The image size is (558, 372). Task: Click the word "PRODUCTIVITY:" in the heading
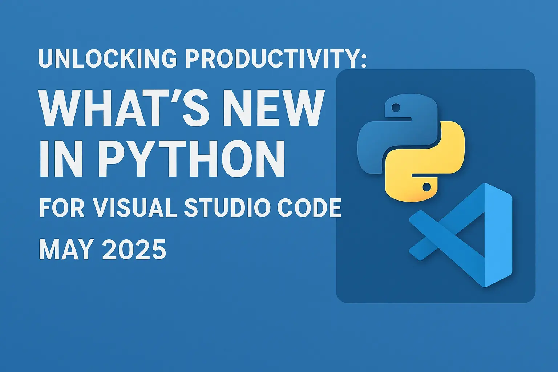[276, 58]
